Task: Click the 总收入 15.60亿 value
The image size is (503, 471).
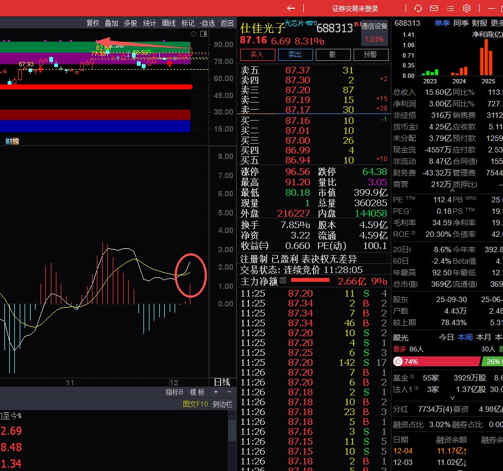Action: (438, 92)
